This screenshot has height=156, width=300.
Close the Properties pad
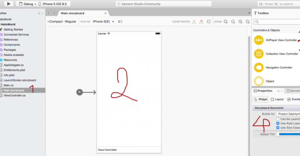pos(282,91)
